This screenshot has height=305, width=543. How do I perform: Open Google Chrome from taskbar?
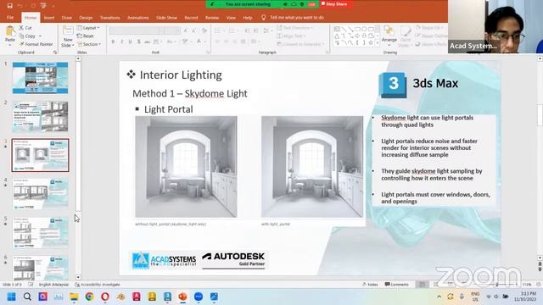coord(90,297)
